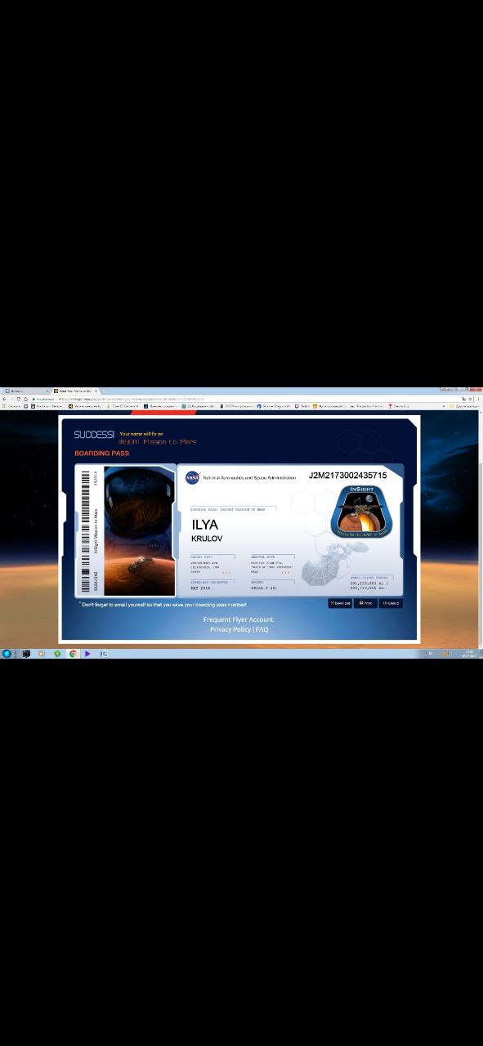Click the browser Back arrow button
The width and height of the screenshot is (483, 1046).
(x=4, y=399)
